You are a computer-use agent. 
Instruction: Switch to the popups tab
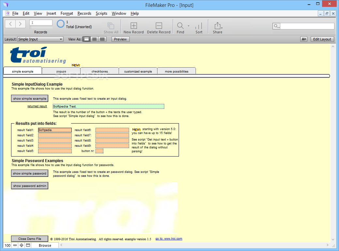click(61, 71)
